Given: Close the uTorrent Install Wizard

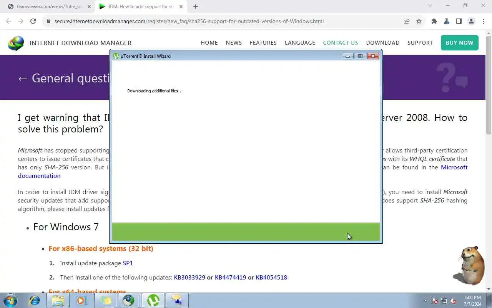Looking at the screenshot, I should point(373,56).
